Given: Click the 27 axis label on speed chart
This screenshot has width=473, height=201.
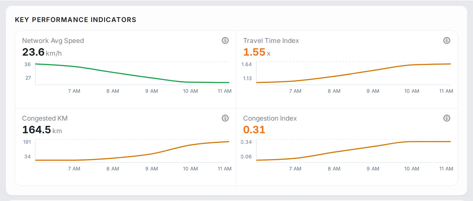Looking at the screenshot, I should (28, 78).
